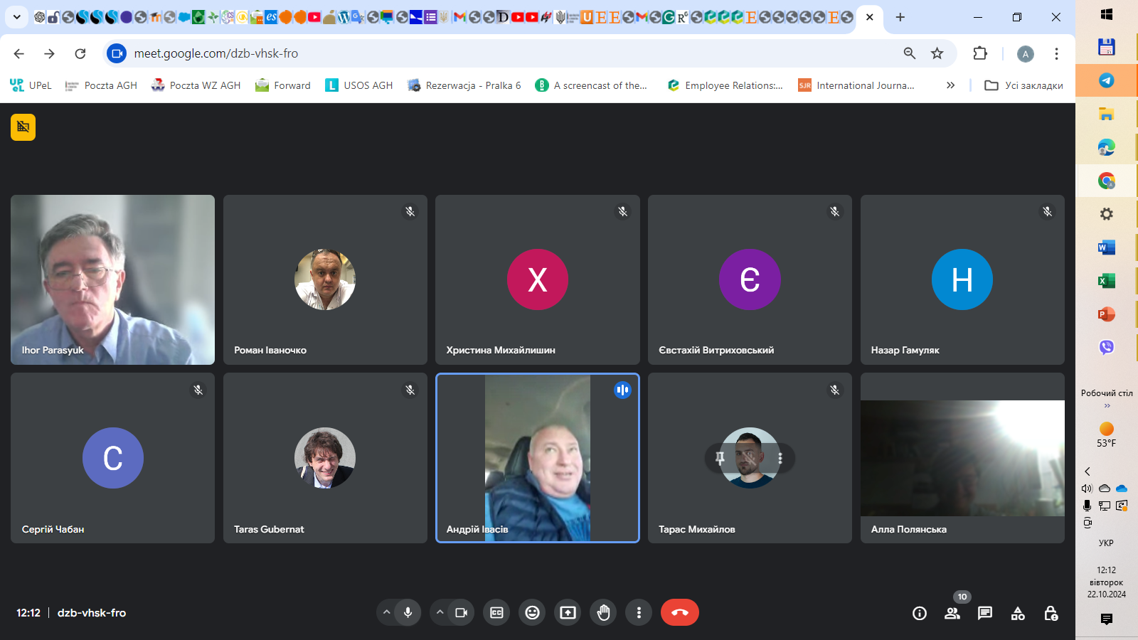
Task: Click the address bar with meet.google.com URL
Action: pos(498,53)
